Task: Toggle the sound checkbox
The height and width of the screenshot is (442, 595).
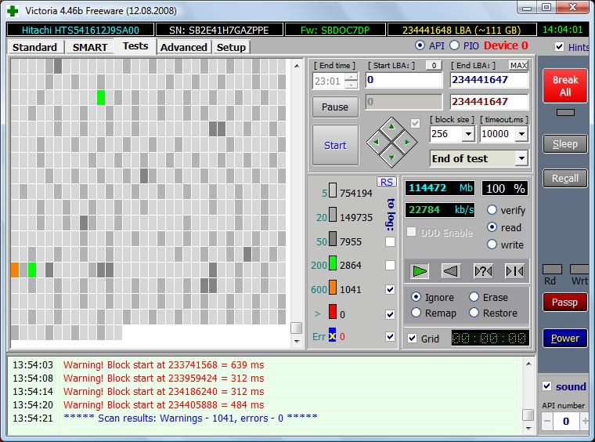Action: tap(546, 386)
